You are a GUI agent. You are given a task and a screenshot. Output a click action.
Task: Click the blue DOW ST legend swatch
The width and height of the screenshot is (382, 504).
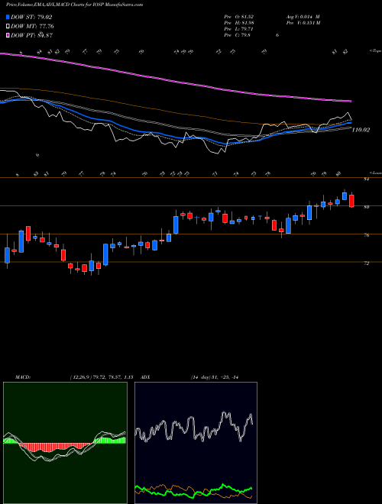click(x=8, y=17)
